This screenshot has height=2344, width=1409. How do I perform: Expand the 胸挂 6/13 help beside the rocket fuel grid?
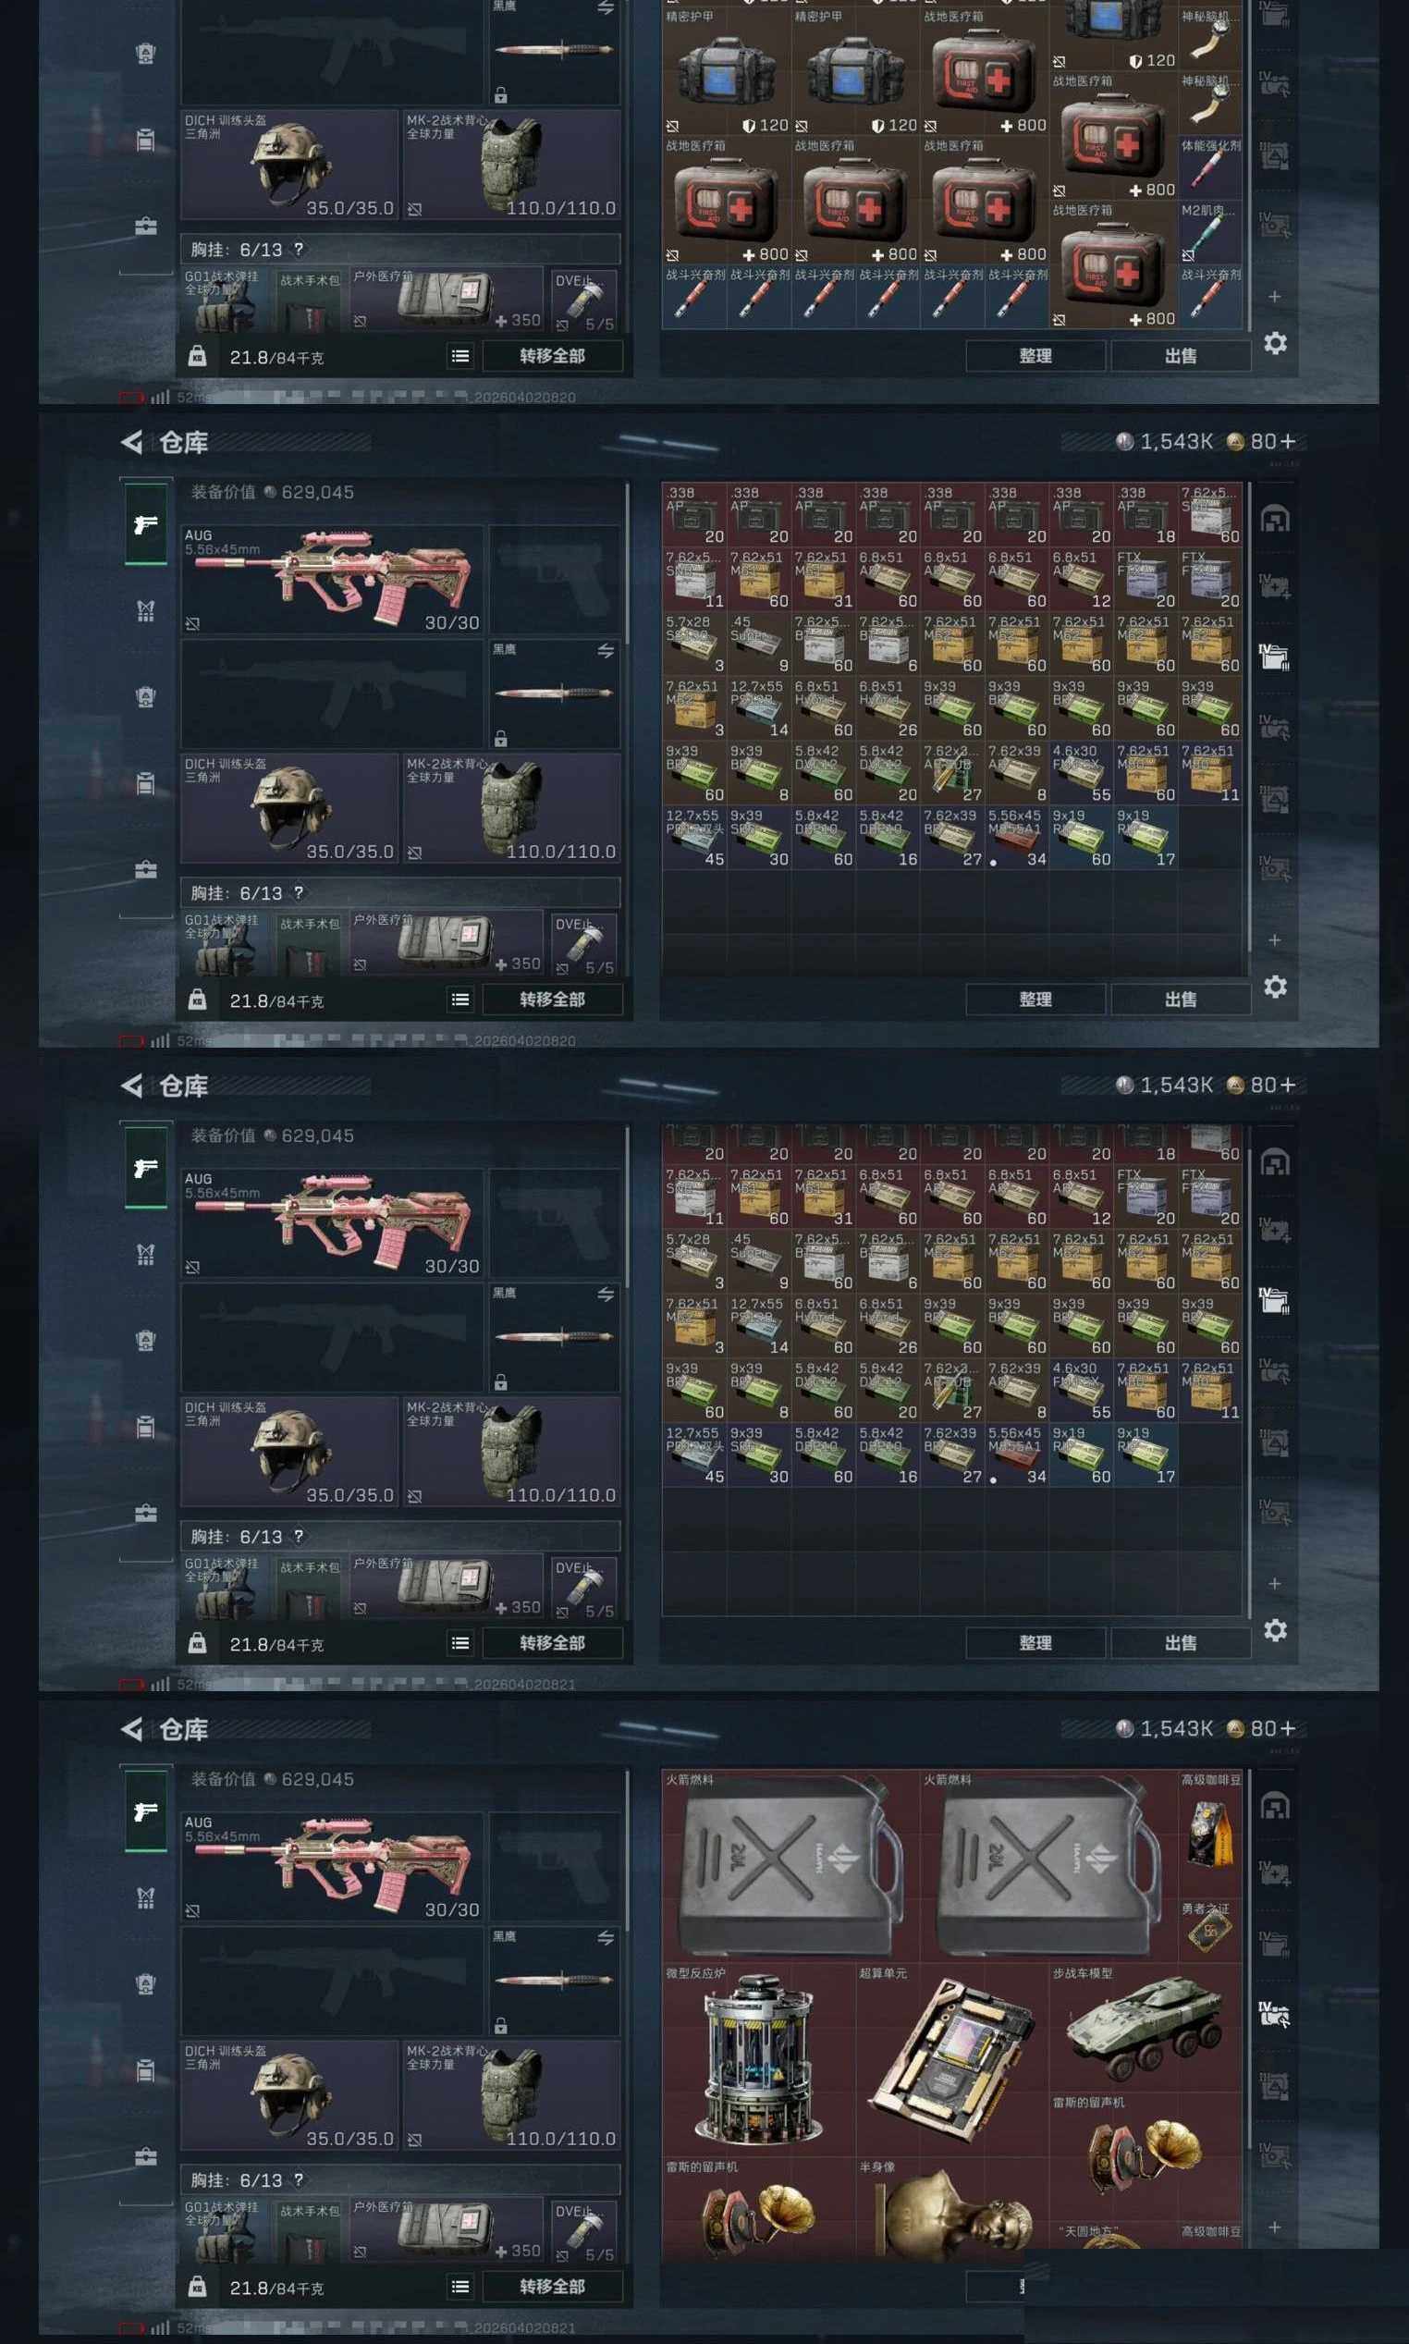coord(298,2178)
